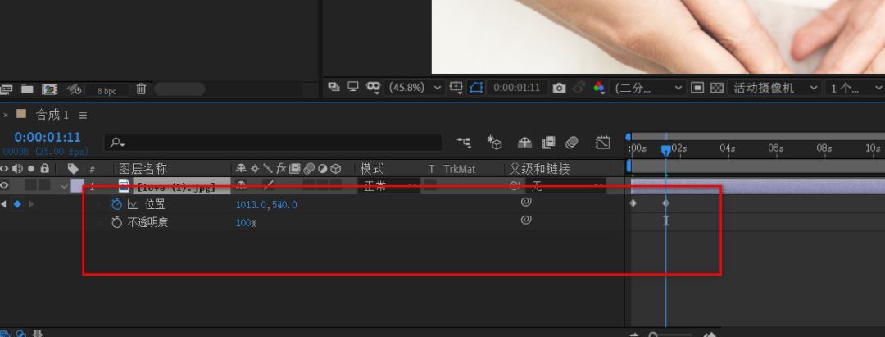885x337 pixels.
Task: Collapse the love (1).jpg layer properties
Action: [64, 185]
